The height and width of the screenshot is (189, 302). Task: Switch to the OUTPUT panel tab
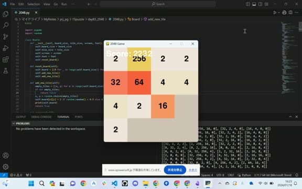(x=21, y=117)
